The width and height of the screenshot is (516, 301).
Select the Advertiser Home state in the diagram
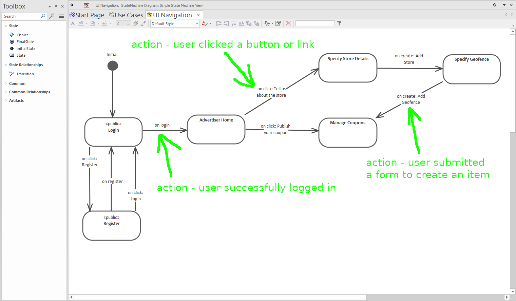tap(216, 129)
